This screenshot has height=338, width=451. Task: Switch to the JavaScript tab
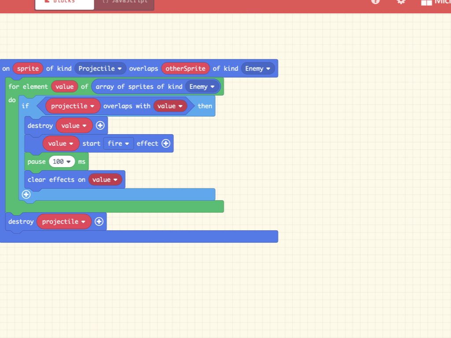point(124,4)
